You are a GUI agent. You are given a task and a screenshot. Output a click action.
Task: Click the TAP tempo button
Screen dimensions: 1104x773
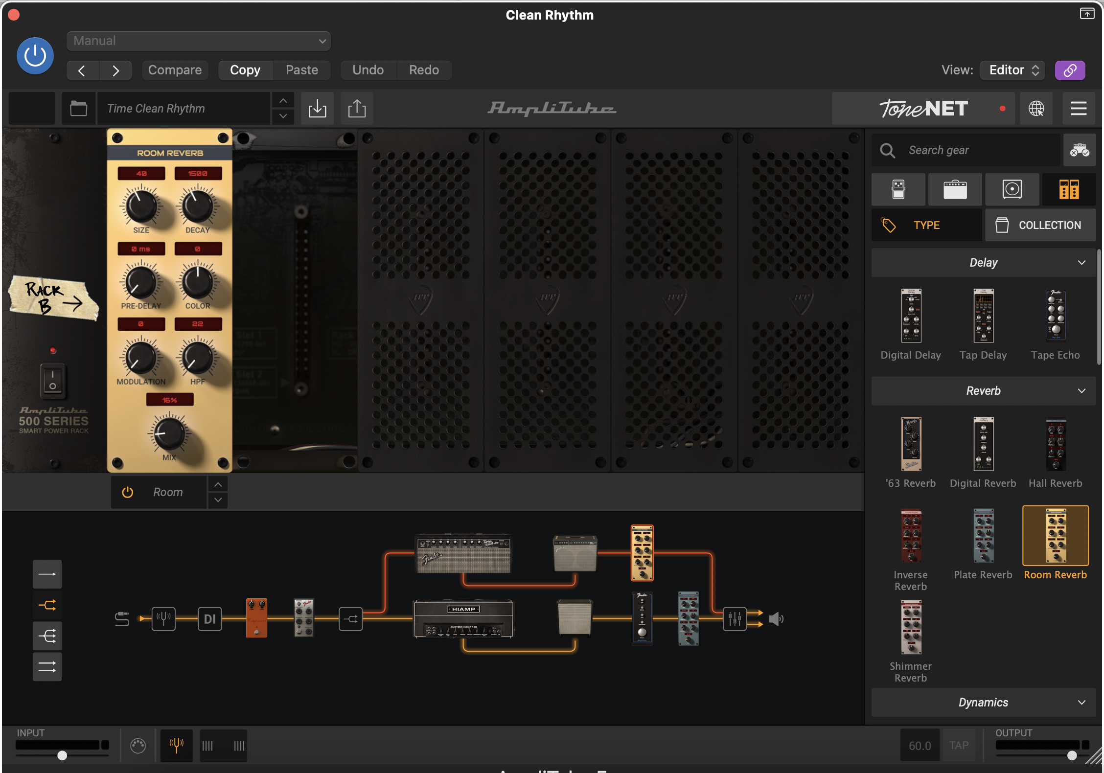[x=959, y=746]
